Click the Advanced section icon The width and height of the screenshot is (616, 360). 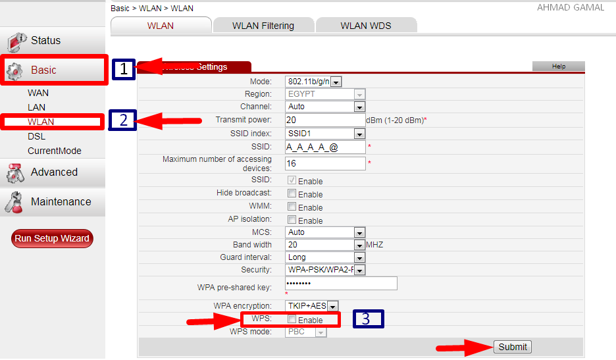[x=15, y=173]
